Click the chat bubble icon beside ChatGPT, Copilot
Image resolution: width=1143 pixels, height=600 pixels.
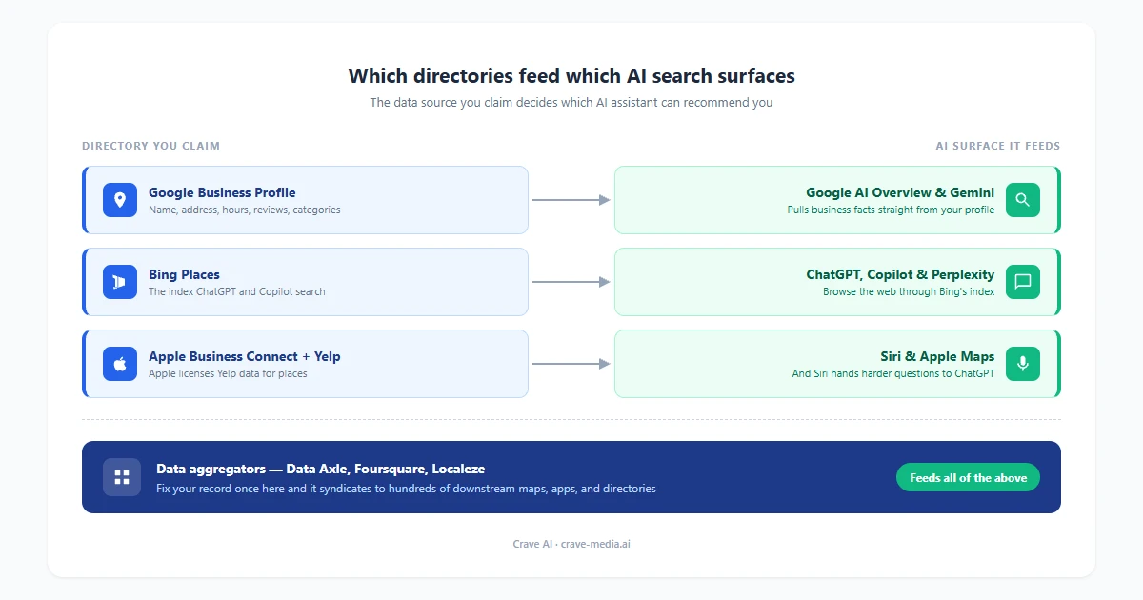click(x=1023, y=282)
